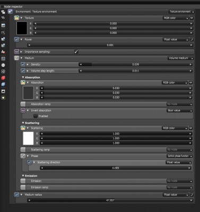Click the Environment node icon at top
Viewport: 200px width, 212px height.
[x=10, y=12]
